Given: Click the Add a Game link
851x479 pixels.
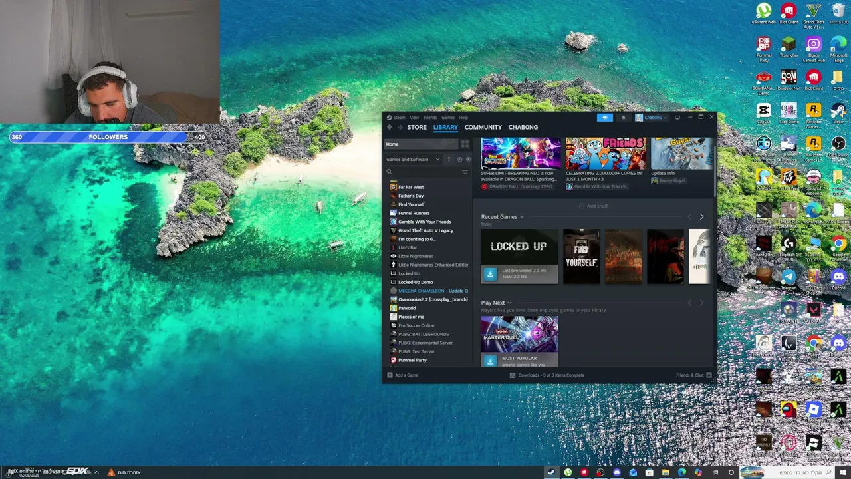Looking at the screenshot, I should click(x=406, y=375).
